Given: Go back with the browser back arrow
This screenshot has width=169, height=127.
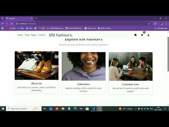Looking at the screenshot, I should (3, 24).
